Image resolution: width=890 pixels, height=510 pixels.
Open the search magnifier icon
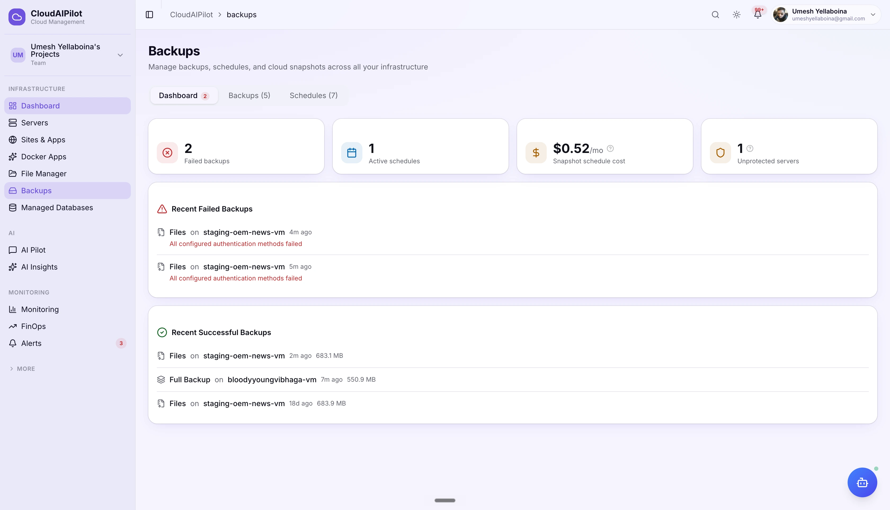coord(715,15)
